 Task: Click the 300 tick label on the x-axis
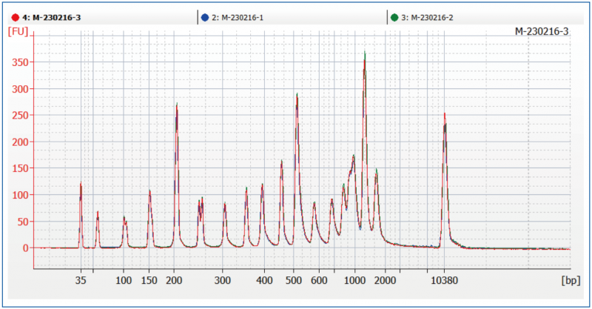[x=223, y=282]
